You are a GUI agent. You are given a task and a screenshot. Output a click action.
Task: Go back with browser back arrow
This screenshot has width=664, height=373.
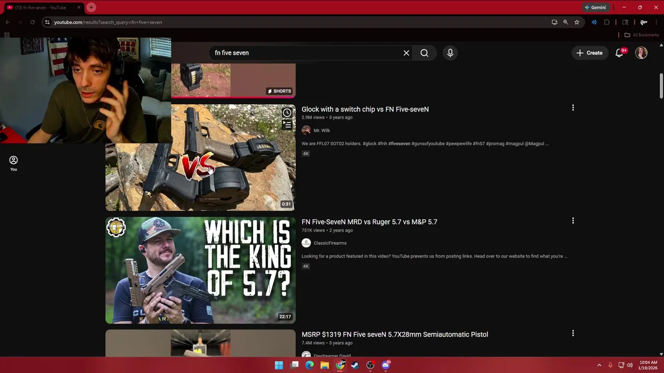point(7,22)
